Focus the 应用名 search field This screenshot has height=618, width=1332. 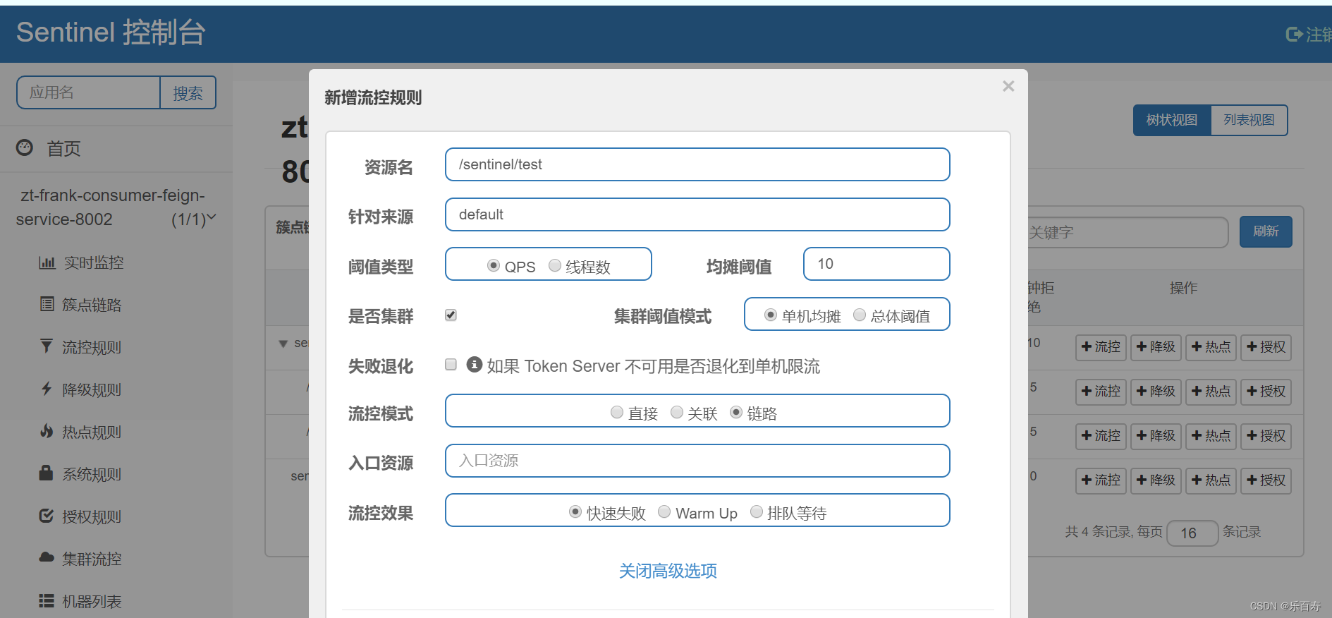coord(89,92)
